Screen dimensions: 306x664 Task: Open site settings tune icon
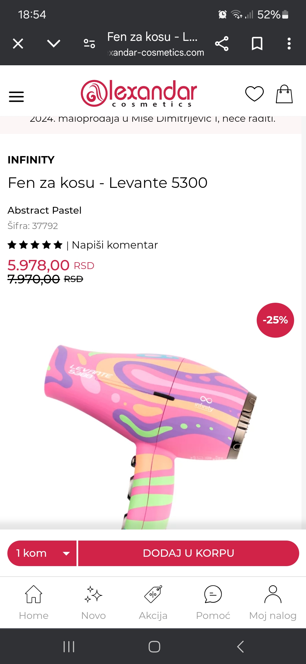tap(89, 43)
